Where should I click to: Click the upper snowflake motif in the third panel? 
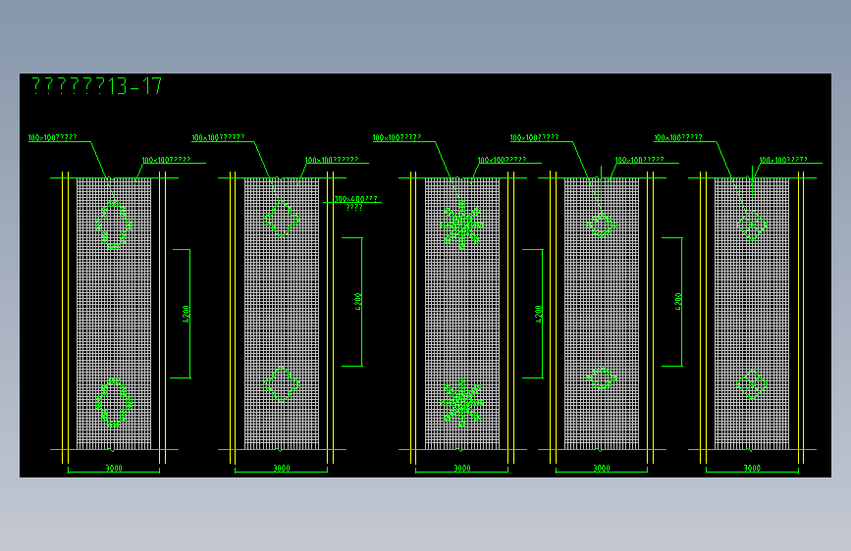[462, 225]
